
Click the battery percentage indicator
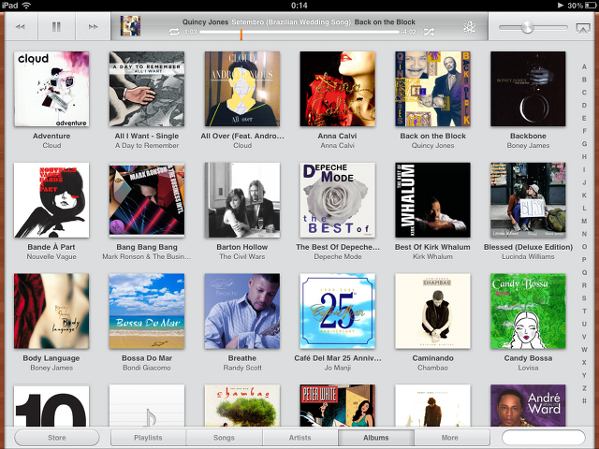coord(575,6)
